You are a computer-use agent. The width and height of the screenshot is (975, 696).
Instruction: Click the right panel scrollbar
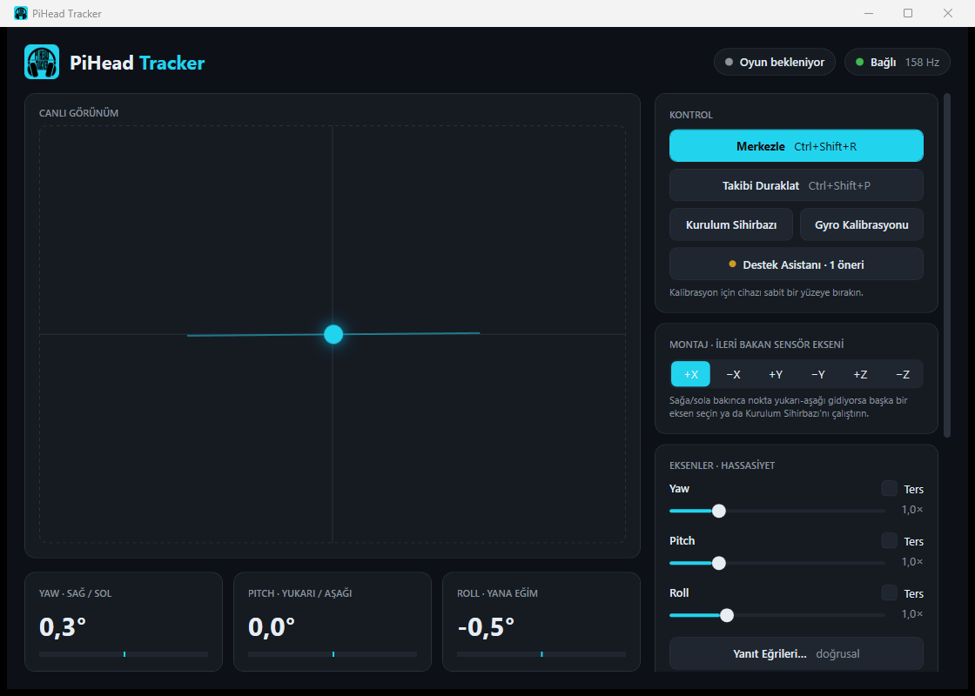pyautogui.click(x=947, y=265)
